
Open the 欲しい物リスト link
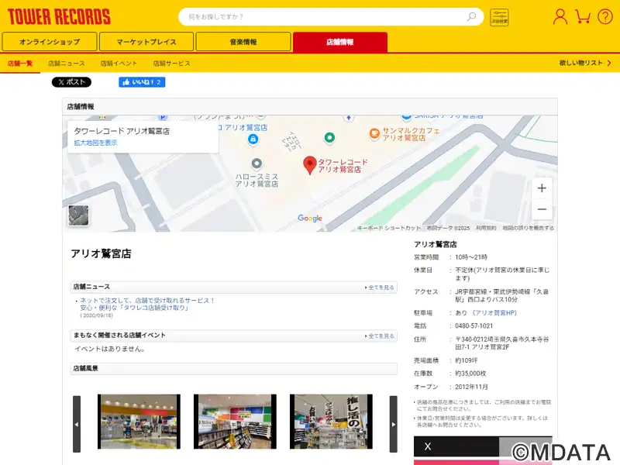(585, 63)
